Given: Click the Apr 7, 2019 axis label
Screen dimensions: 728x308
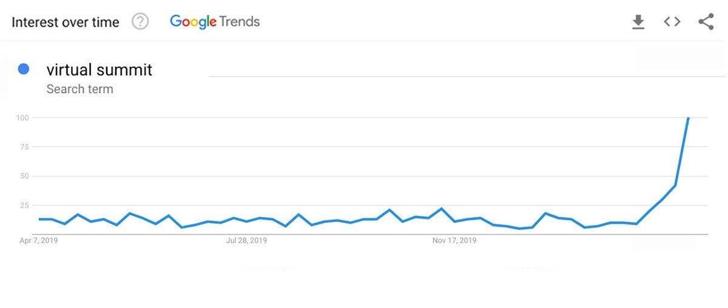Looking at the screenshot, I should pos(39,241).
